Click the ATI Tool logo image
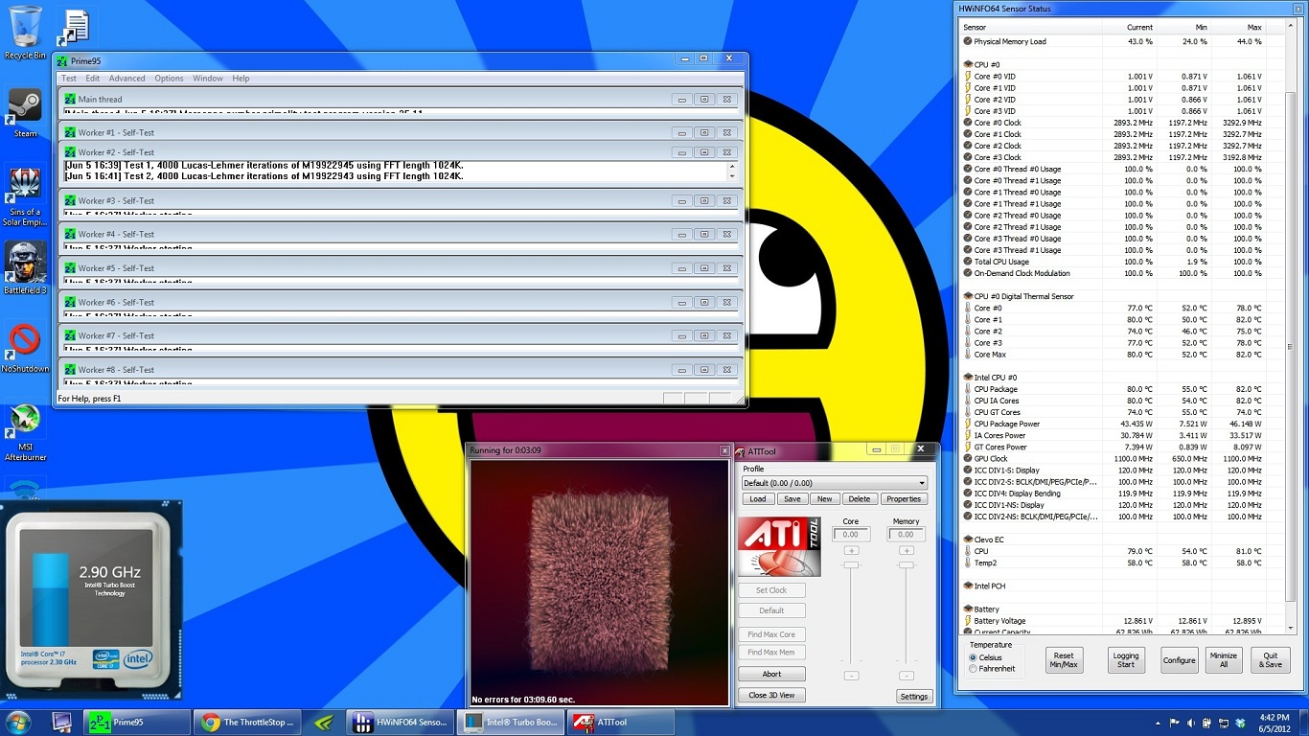Image resolution: width=1309 pixels, height=736 pixels. coord(778,547)
